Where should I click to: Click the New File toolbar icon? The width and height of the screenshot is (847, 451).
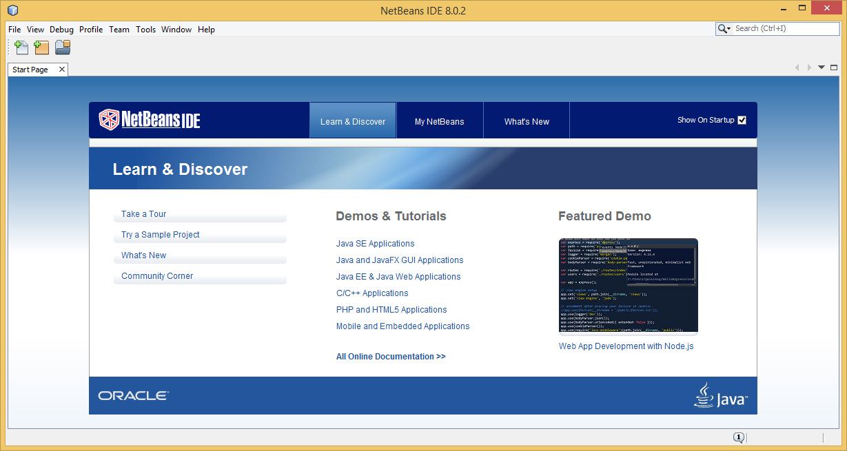[21, 48]
